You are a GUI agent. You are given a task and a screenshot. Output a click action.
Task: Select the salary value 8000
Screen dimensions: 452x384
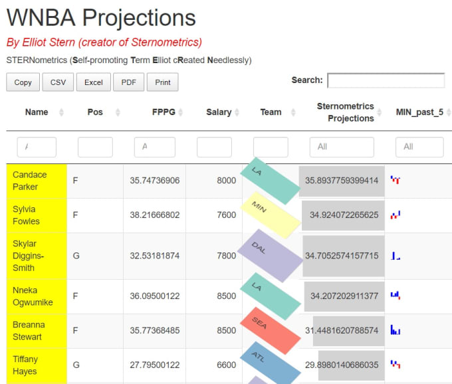click(x=226, y=180)
